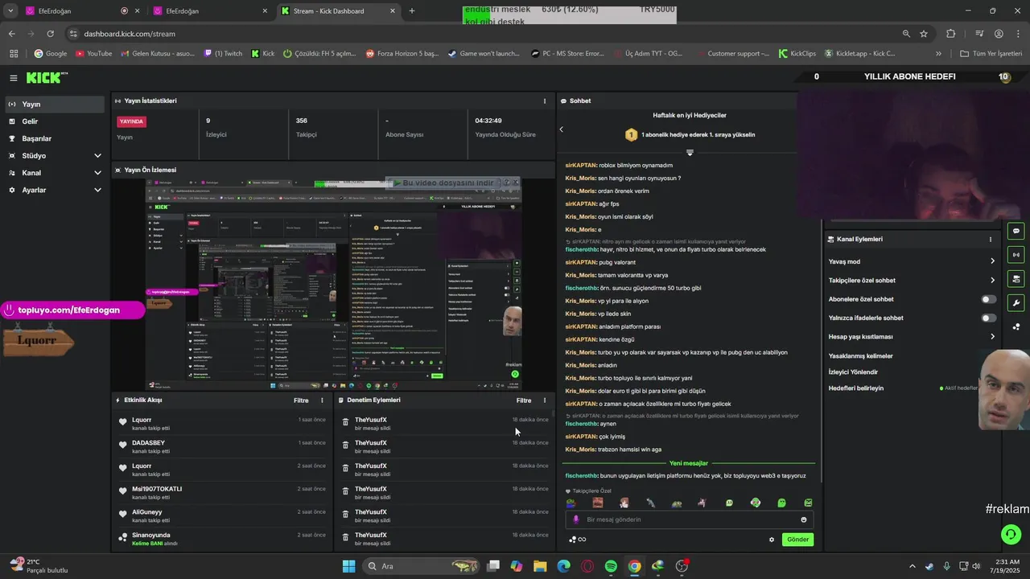
Task: Select the green ghost emote
Action: click(781, 503)
